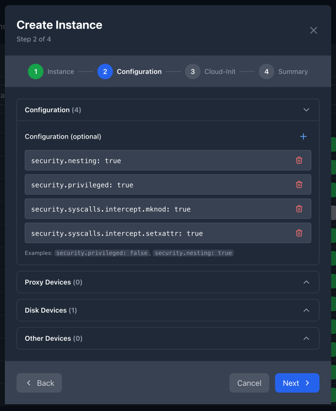Collapse the Configuration (4) section
Viewport: 336px width, 411px height.
point(306,110)
